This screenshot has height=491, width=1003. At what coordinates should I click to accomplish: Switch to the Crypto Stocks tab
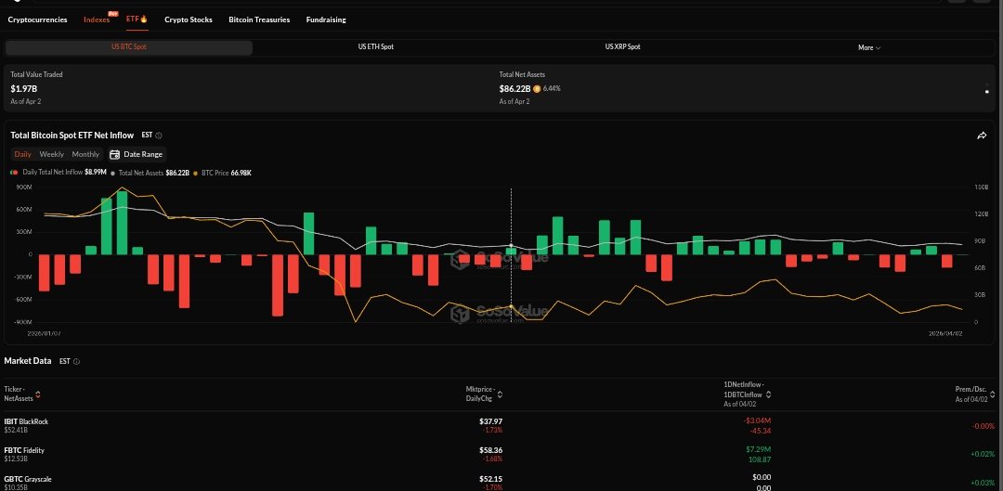click(188, 19)
